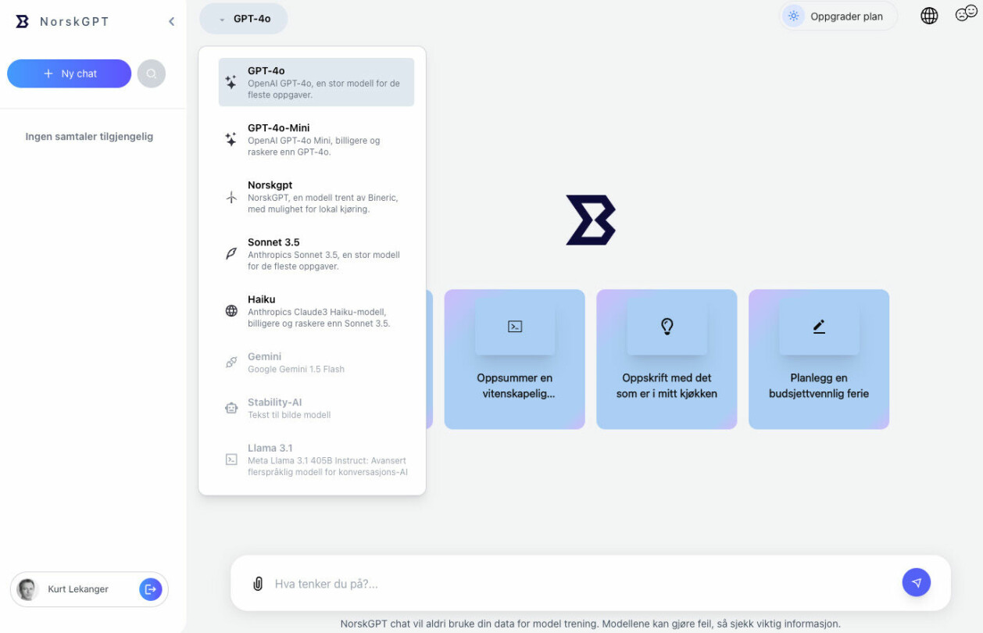983x633 pixels.
Task: Click the NorskGPT wordmark text
Action: (74, 22)
